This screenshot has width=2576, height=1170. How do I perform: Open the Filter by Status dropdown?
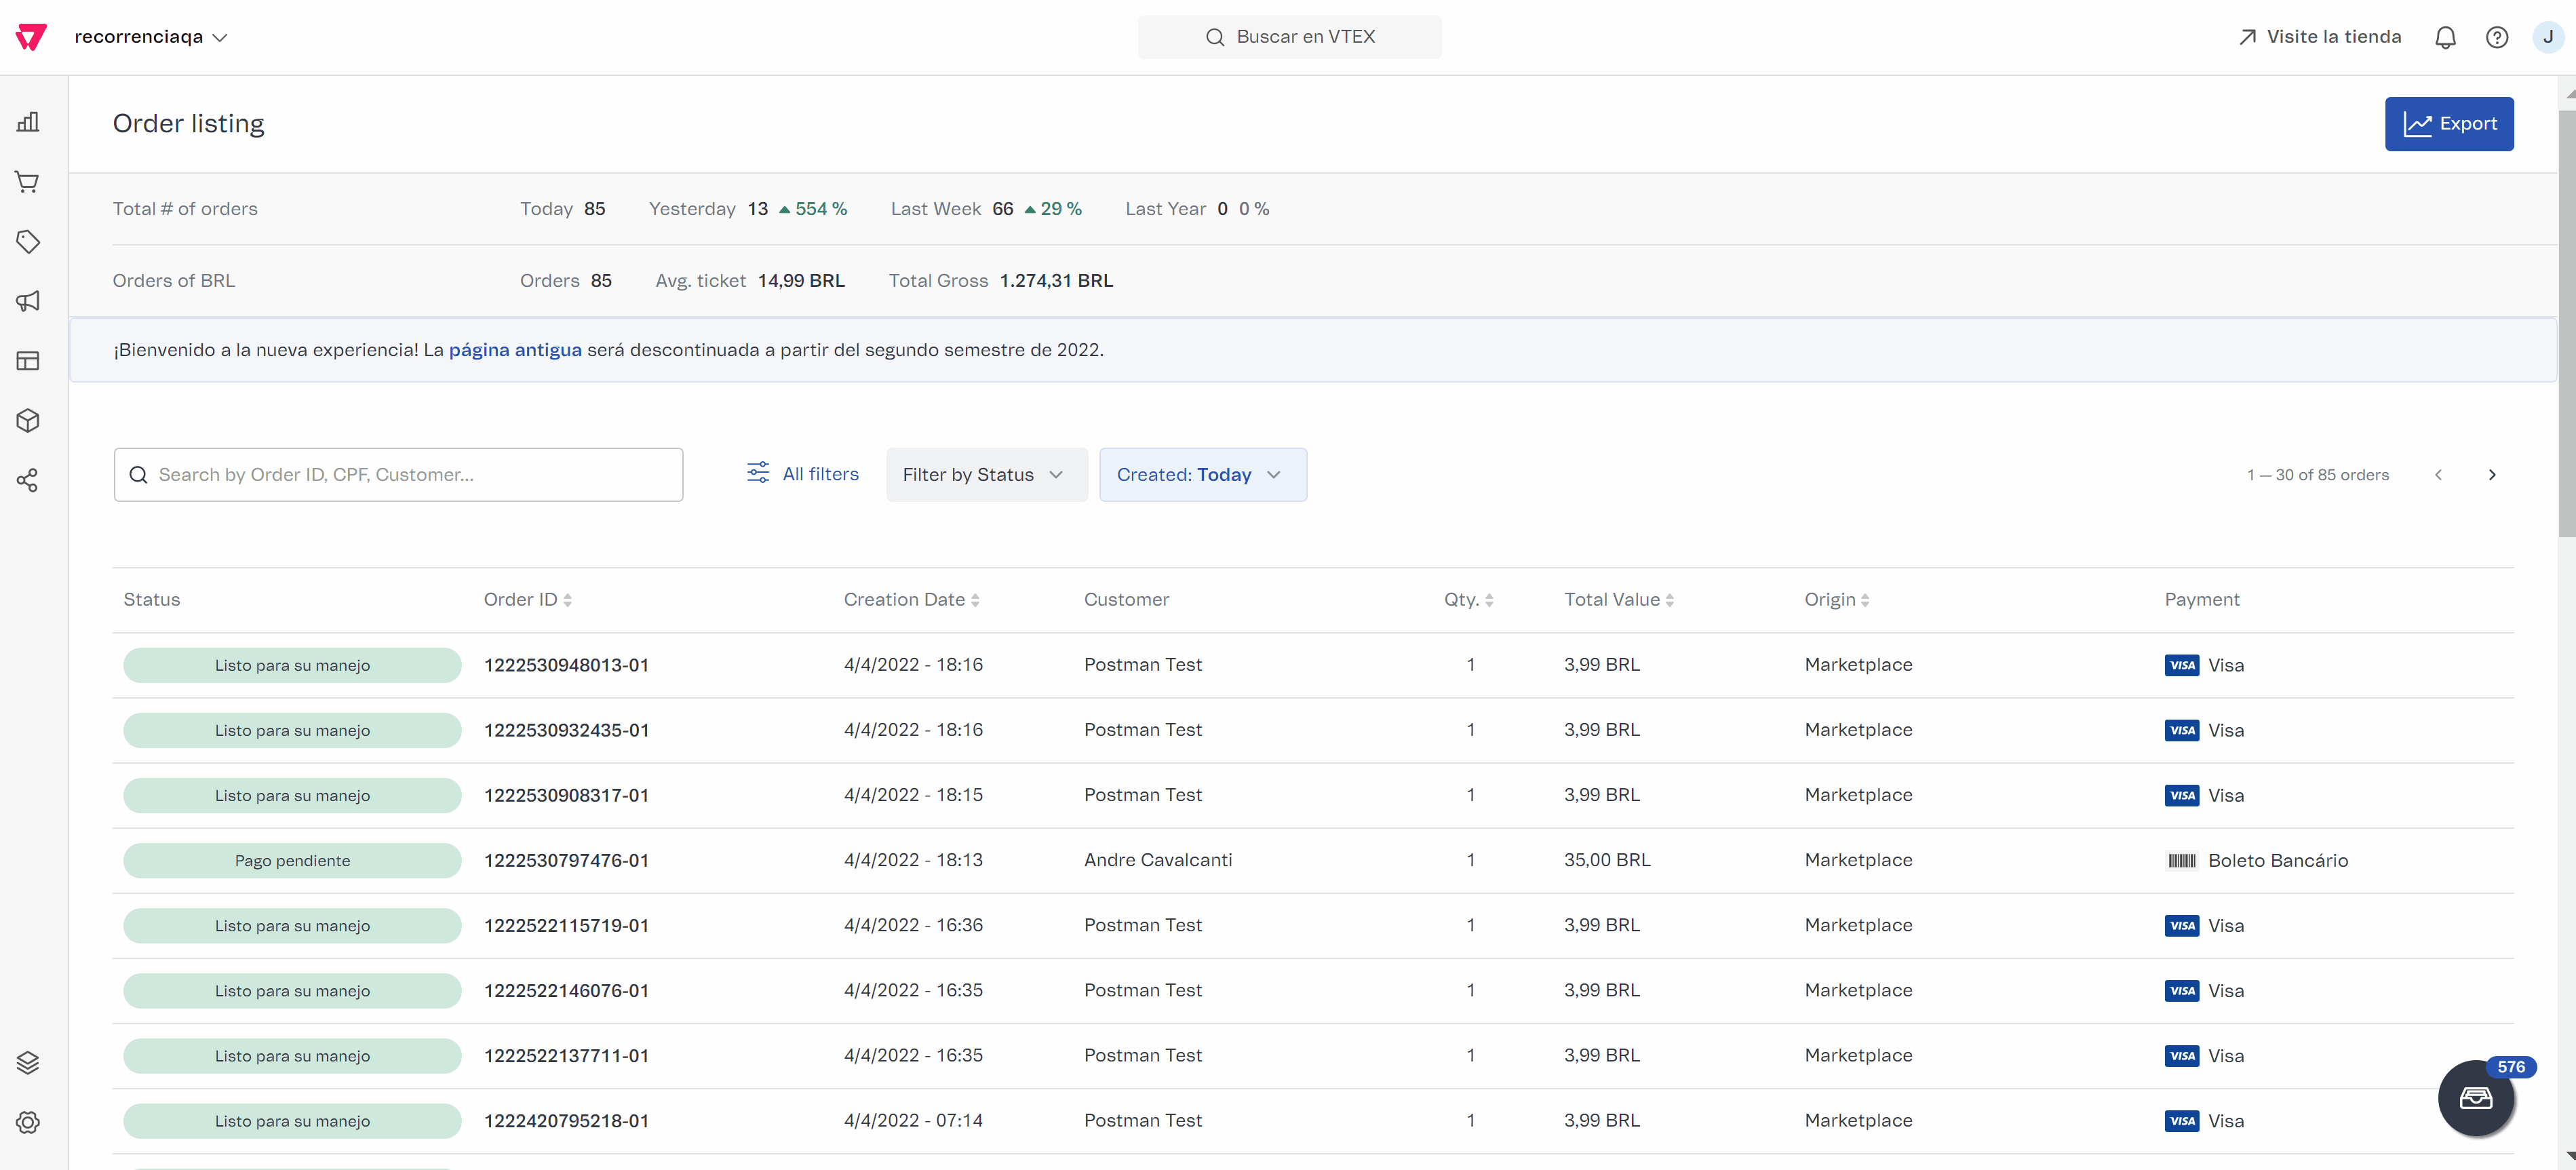click(x=985, y=475)
